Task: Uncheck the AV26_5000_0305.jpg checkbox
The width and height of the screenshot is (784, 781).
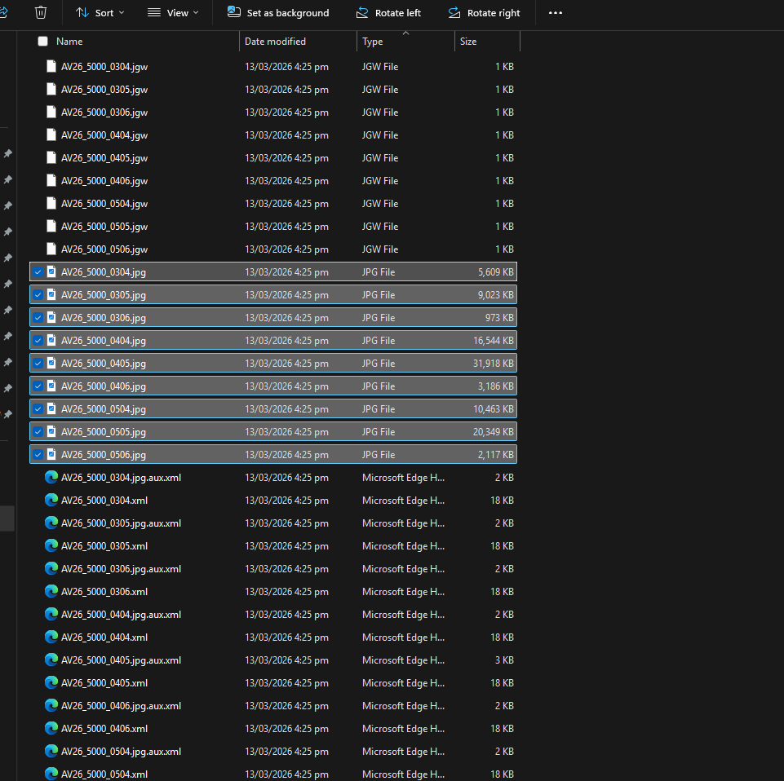Action: [38, 295]
